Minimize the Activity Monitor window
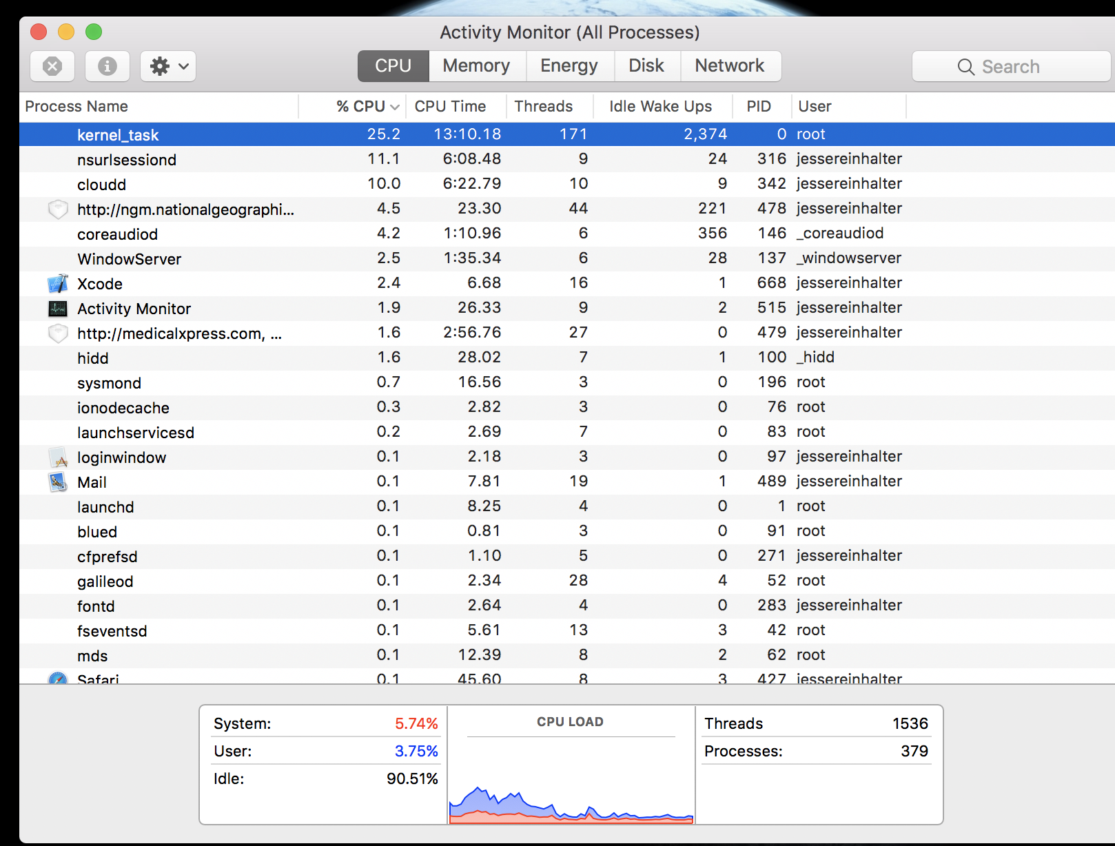1115x846 pixels. click(x=66, y=32)
